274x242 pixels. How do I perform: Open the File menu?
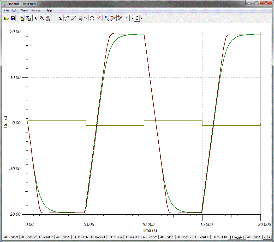6,10
